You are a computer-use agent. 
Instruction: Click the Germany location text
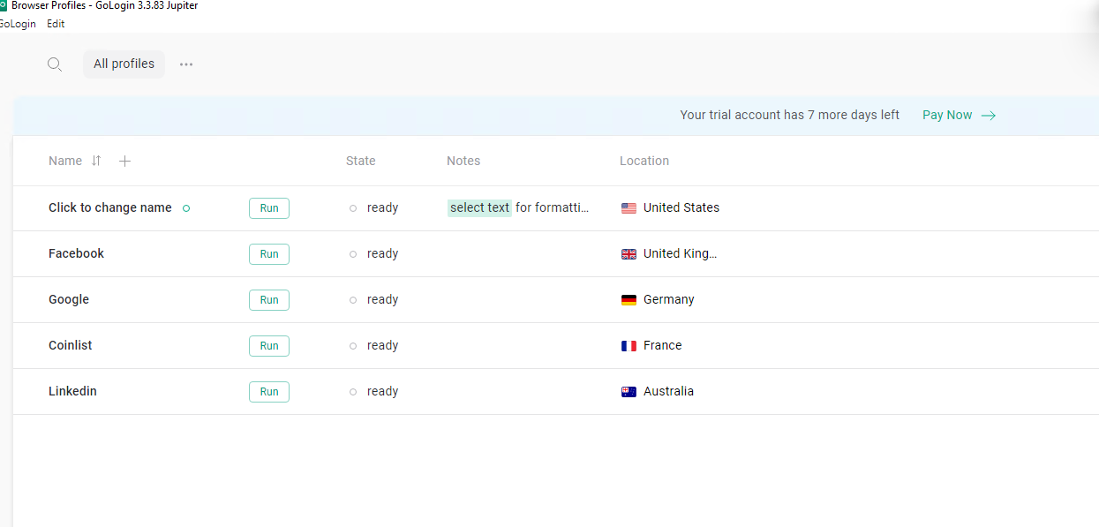click(669, 299)
